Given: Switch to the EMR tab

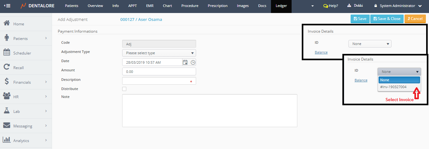Looking at the screenshot, I should (149, 6).
